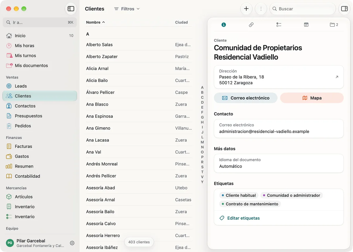Toggle the right detail panel button
The height and width of the screenshot is (252, 353).
tap(344, 9)
